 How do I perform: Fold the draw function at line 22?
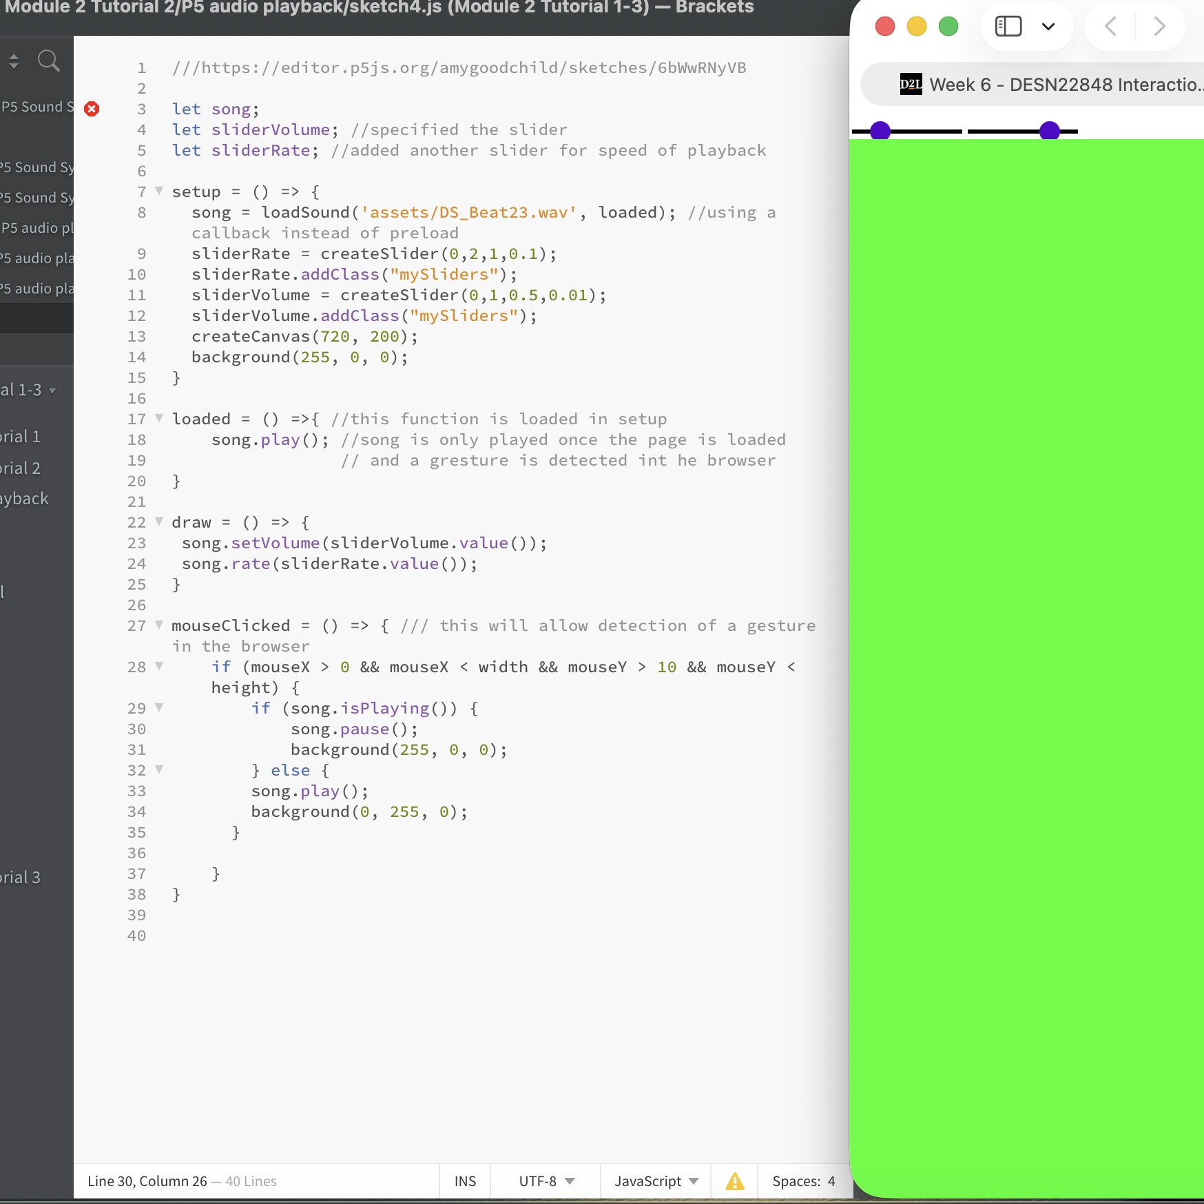pyautogui.click(x=159, y=521)
